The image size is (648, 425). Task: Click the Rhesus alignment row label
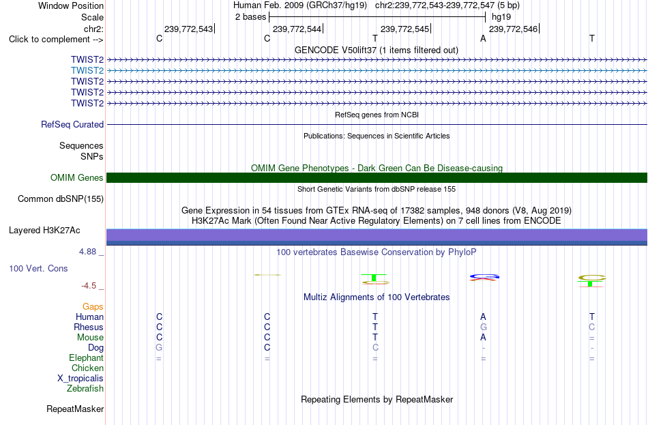pos(89,327)
